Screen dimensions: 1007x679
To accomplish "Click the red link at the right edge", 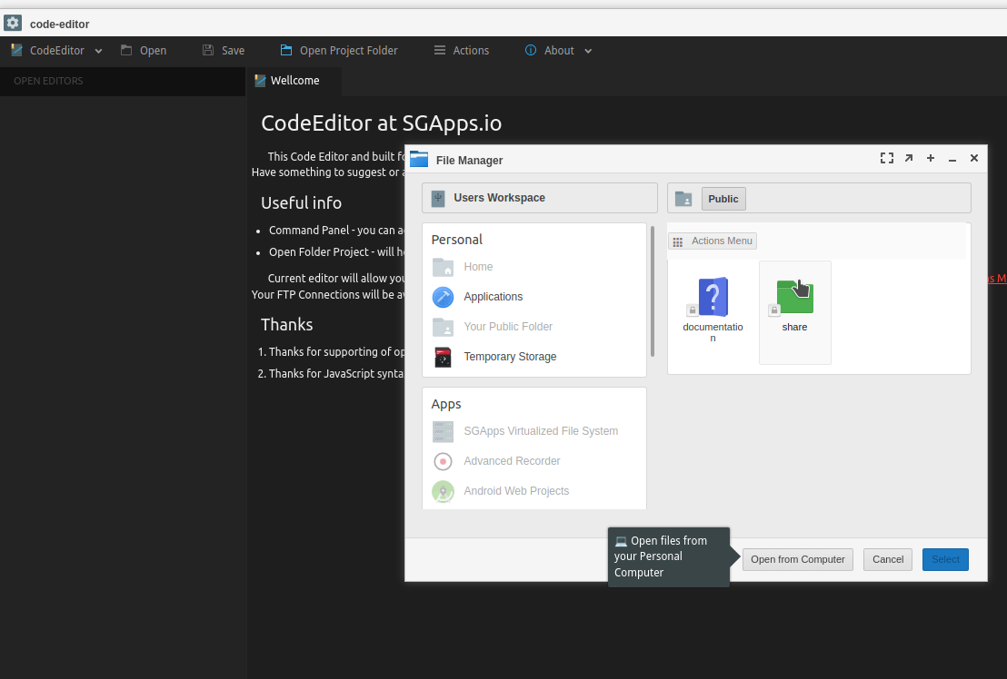I will [997, 279].
